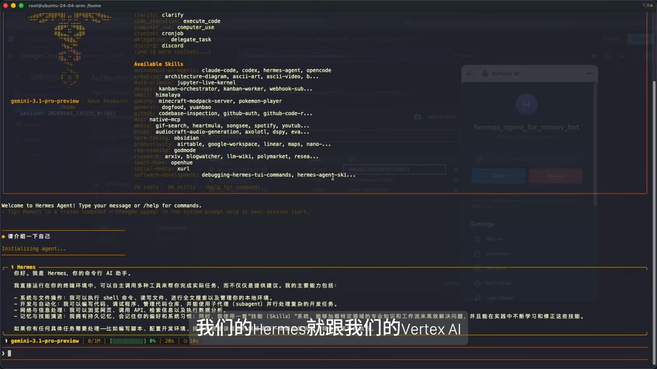657x369 pixels.
Task: Click the round 'H' bot avatar
Action: pyautogui.click(x=526, y=104)
